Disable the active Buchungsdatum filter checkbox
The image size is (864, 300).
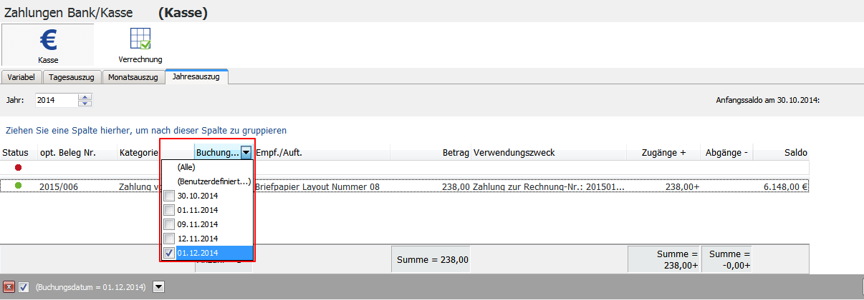[24, 286]
